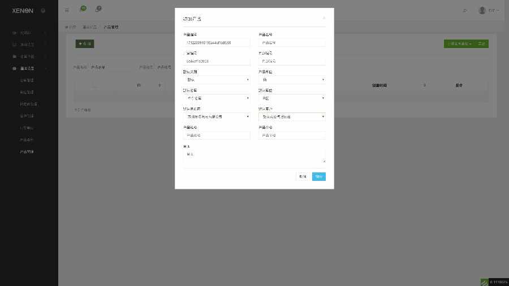509x286 pixels.
Task: Click the field containing 5a44cf code
Action: 217,61
